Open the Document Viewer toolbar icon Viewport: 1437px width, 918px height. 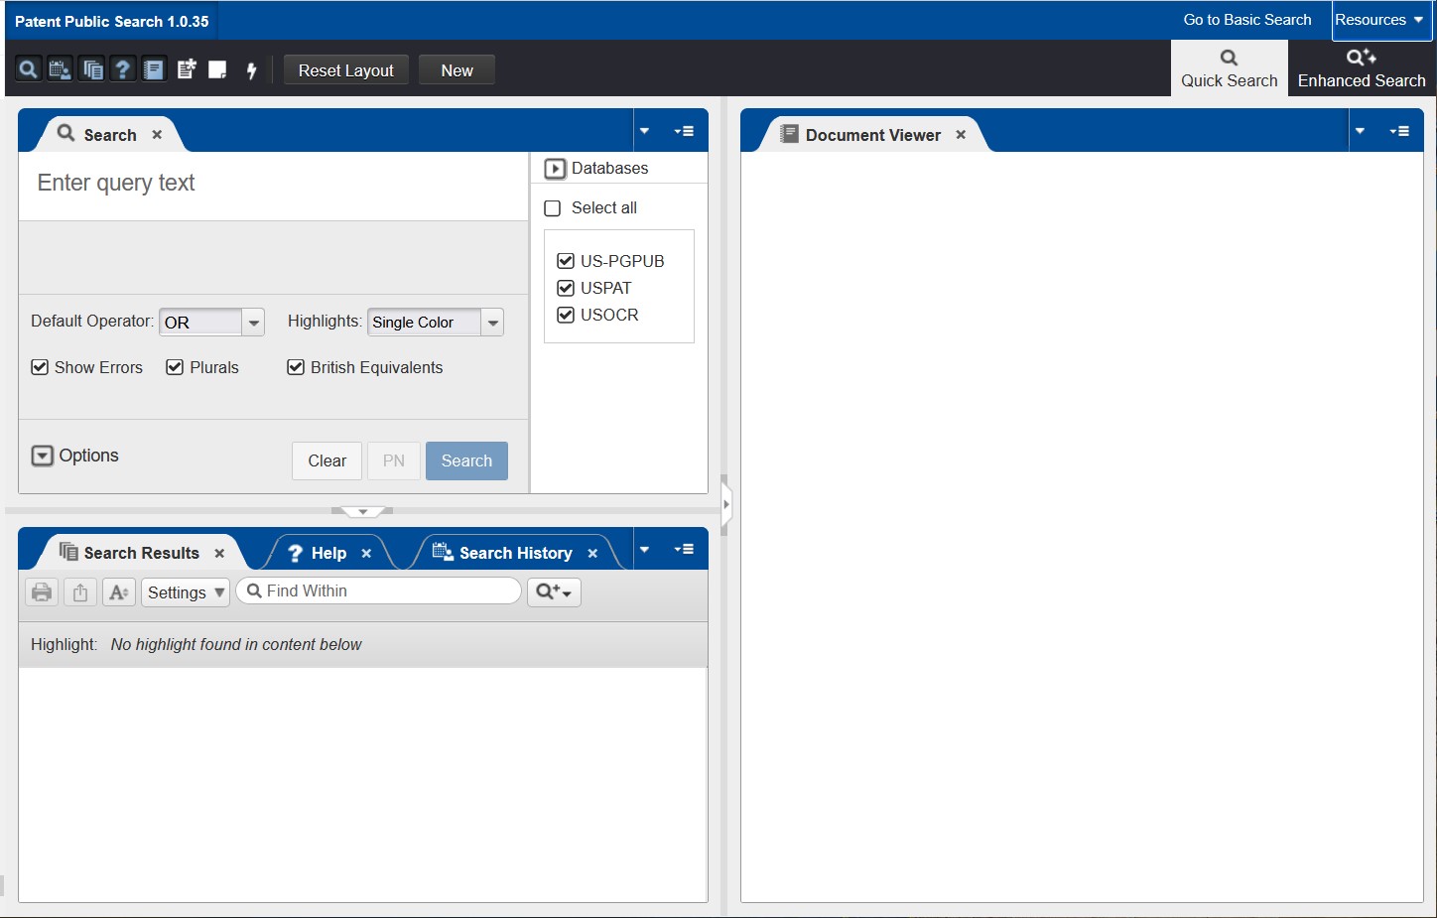[x=154, y=69]
